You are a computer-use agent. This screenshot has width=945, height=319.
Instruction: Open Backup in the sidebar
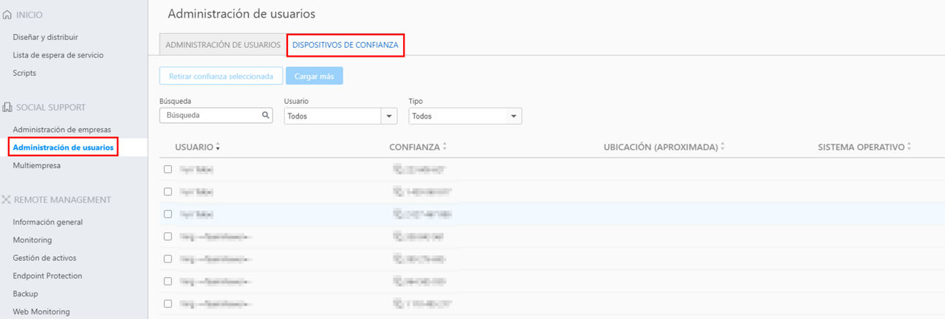[x=25, y=294]
